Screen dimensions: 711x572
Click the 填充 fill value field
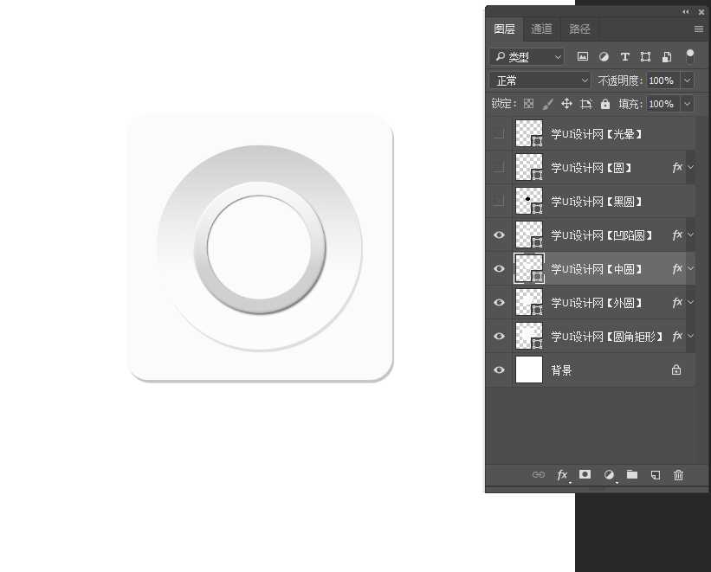click(x=661, y=104)
